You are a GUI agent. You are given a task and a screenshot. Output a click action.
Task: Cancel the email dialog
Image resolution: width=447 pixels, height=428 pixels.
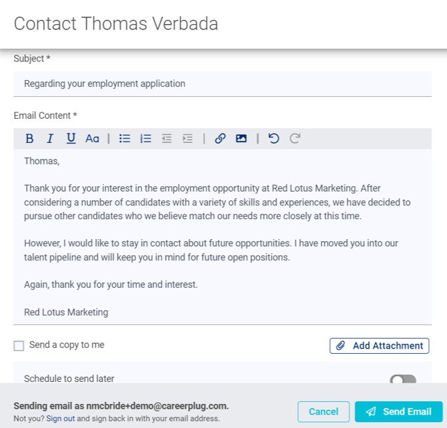pyautogui.click(x=324, y=411)
